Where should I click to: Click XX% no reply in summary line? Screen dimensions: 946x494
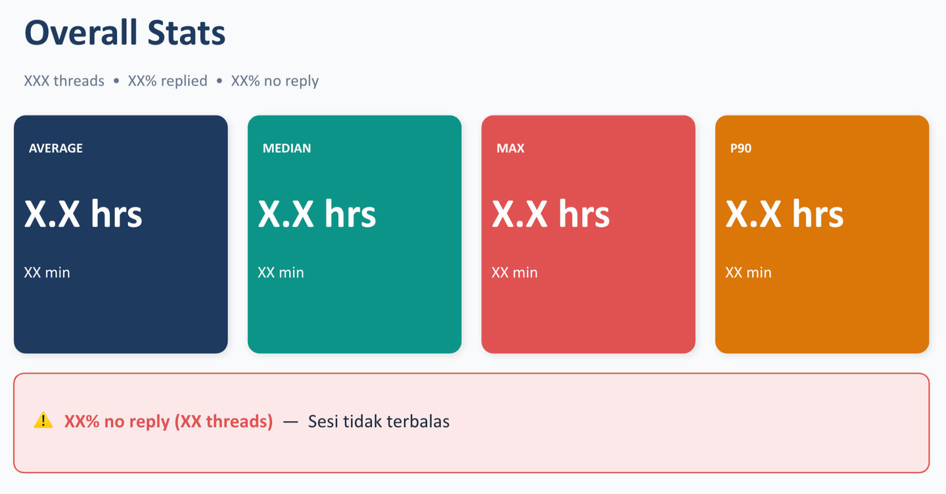click(x=275, y=81)
